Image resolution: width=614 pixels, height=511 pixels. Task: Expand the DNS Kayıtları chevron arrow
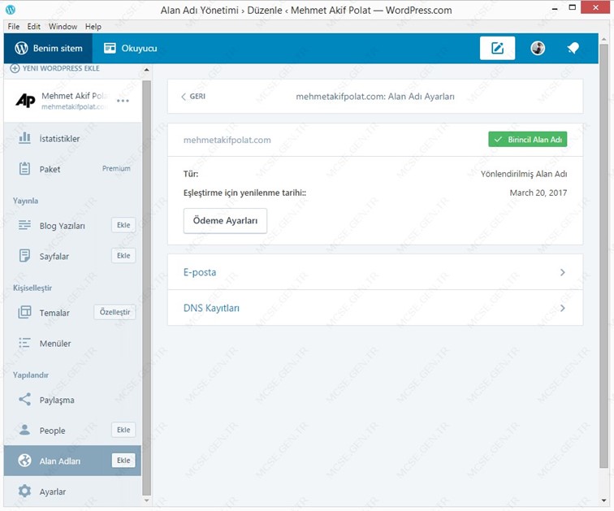pyautogui.click(x=563, y=308)
